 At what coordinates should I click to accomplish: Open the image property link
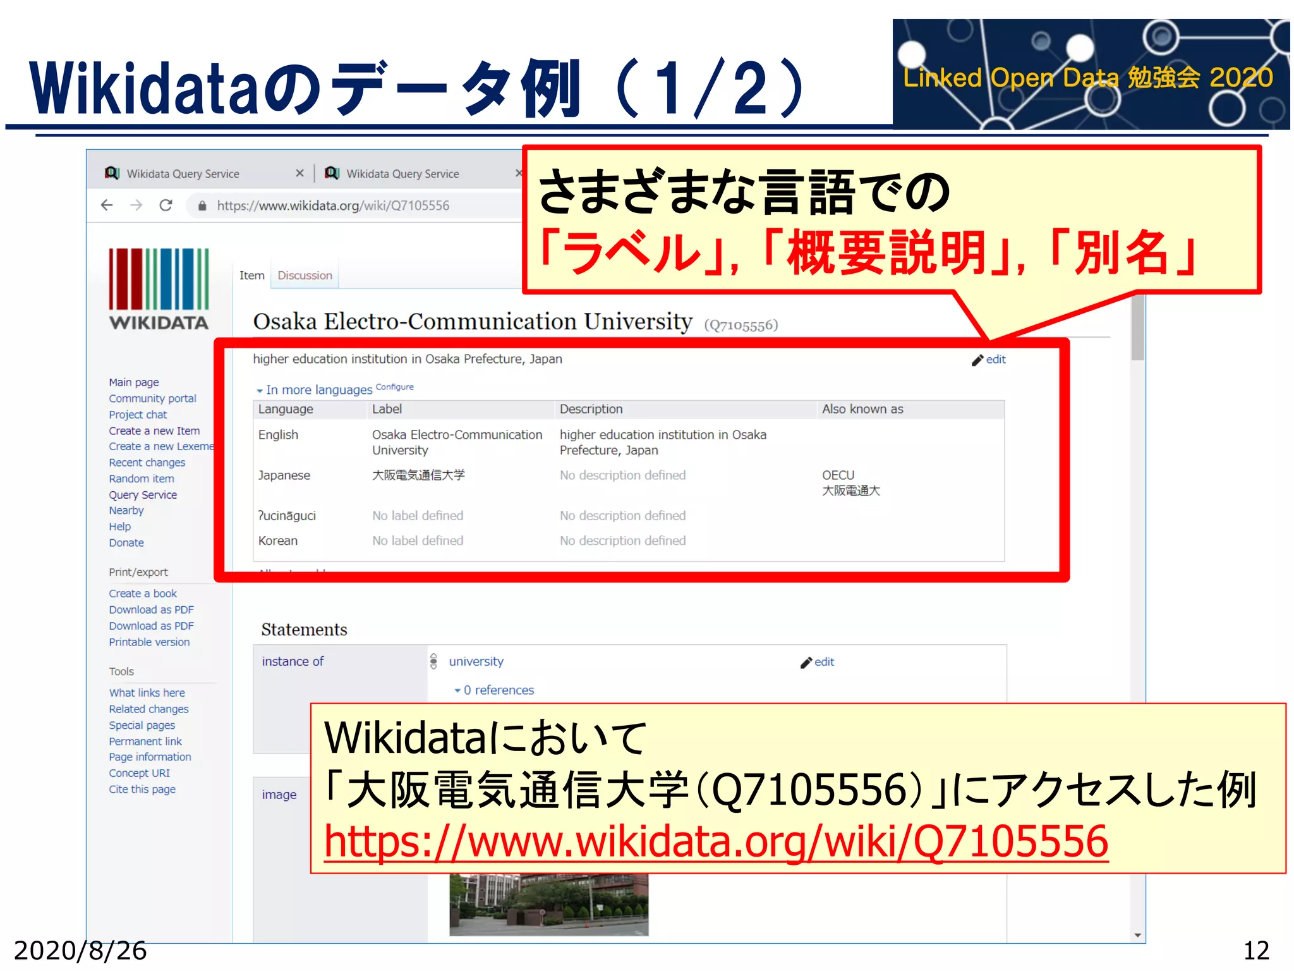pyautogui.click(x=279, y=795)
